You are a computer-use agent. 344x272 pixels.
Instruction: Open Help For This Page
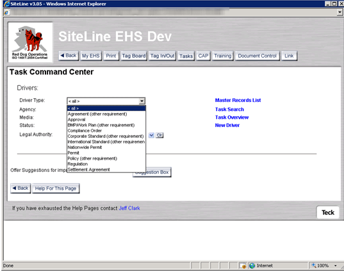56,189
